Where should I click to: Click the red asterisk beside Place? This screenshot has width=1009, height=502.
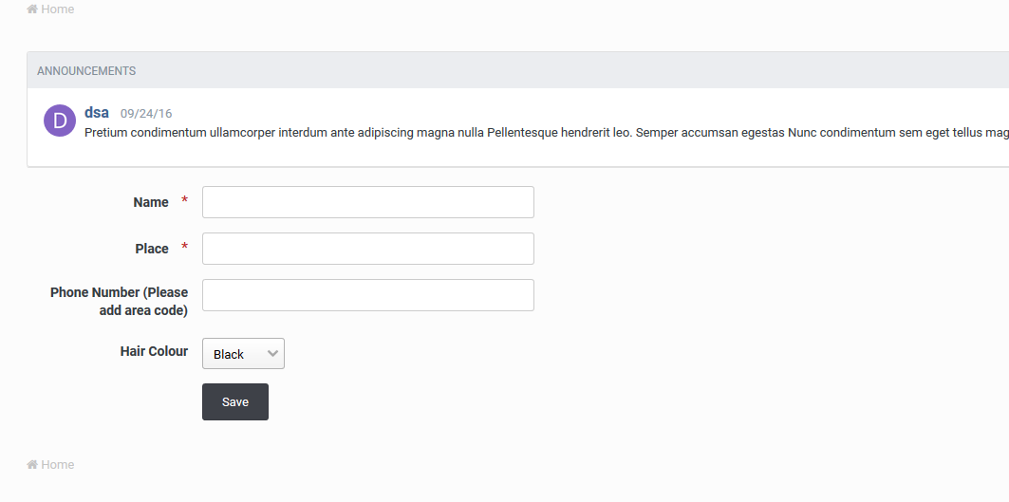(x=184, y=248)
